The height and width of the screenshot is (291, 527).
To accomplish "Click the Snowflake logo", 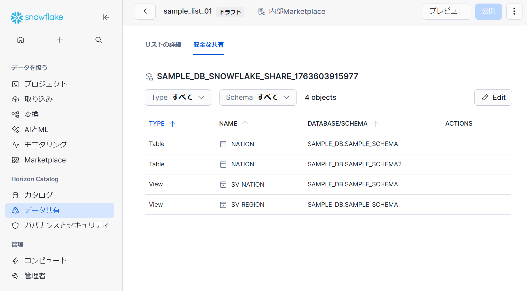I will tap(37, 17).
